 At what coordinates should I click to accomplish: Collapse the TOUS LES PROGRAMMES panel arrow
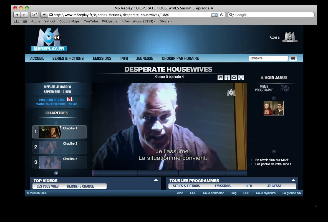[x=293, y=180]
